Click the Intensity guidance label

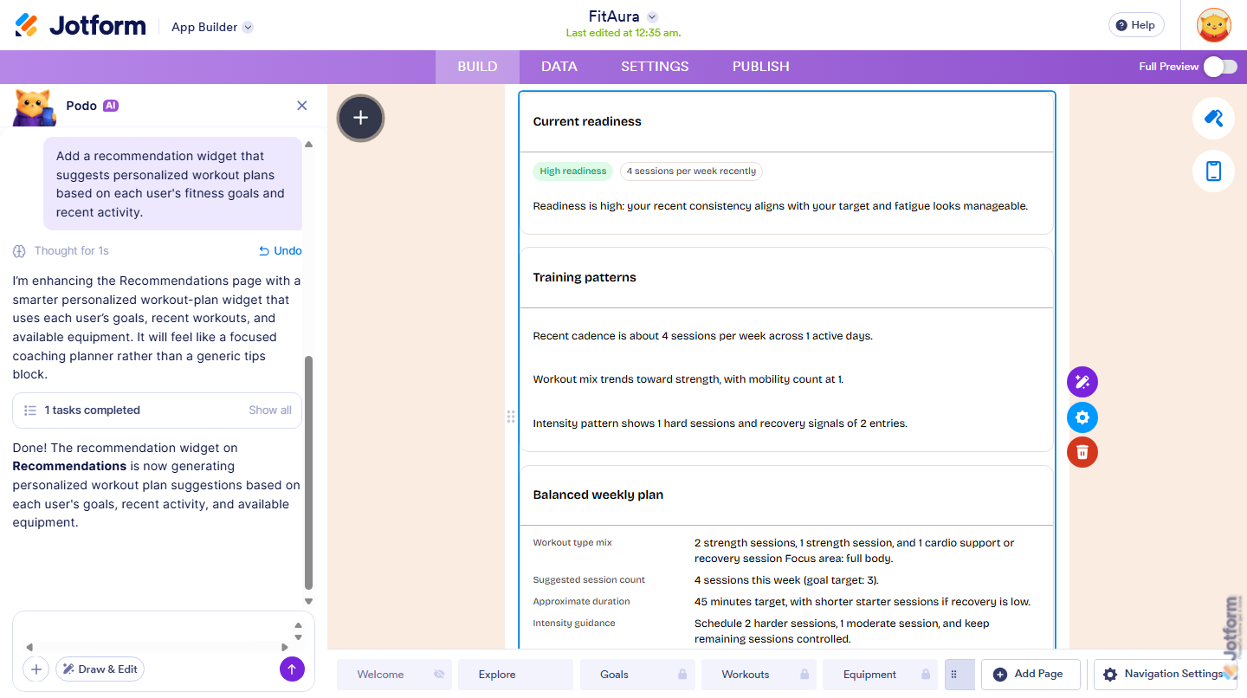(x=574, y=624)
